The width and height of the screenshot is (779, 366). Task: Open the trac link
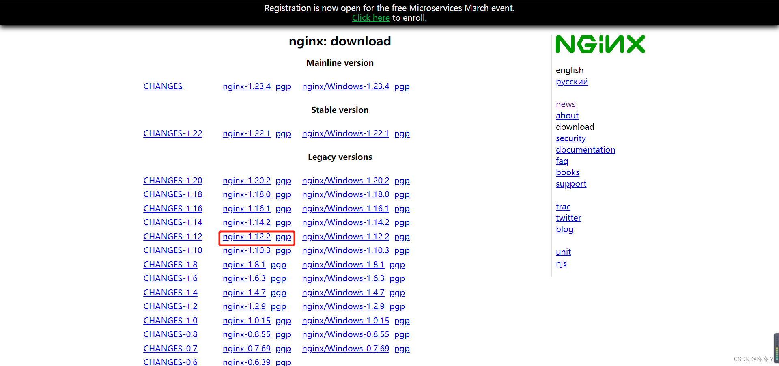point(563,207)
